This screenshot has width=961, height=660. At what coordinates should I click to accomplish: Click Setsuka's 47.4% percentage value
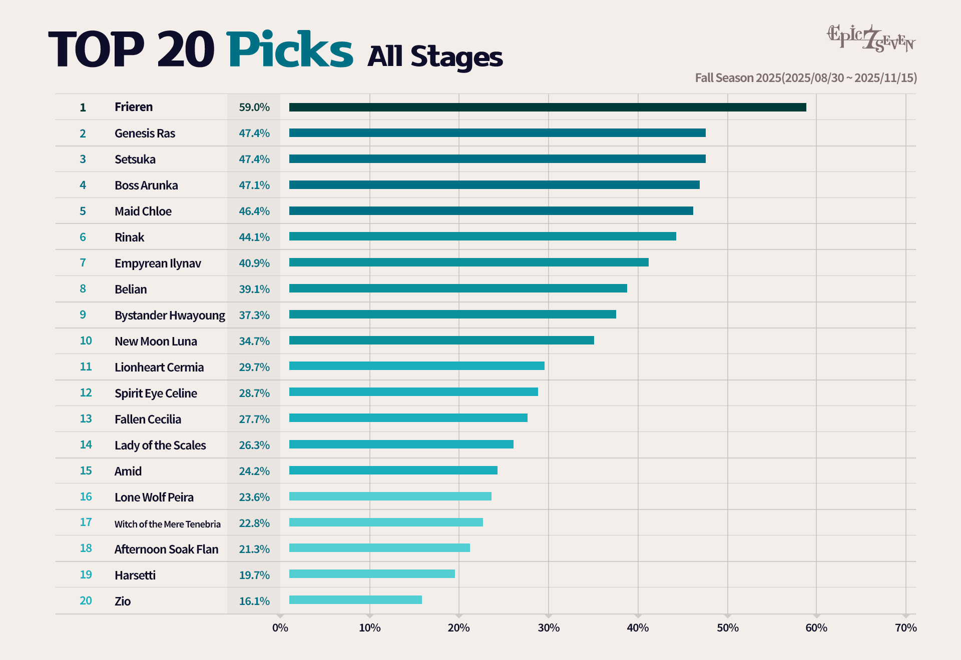point(254,159)
